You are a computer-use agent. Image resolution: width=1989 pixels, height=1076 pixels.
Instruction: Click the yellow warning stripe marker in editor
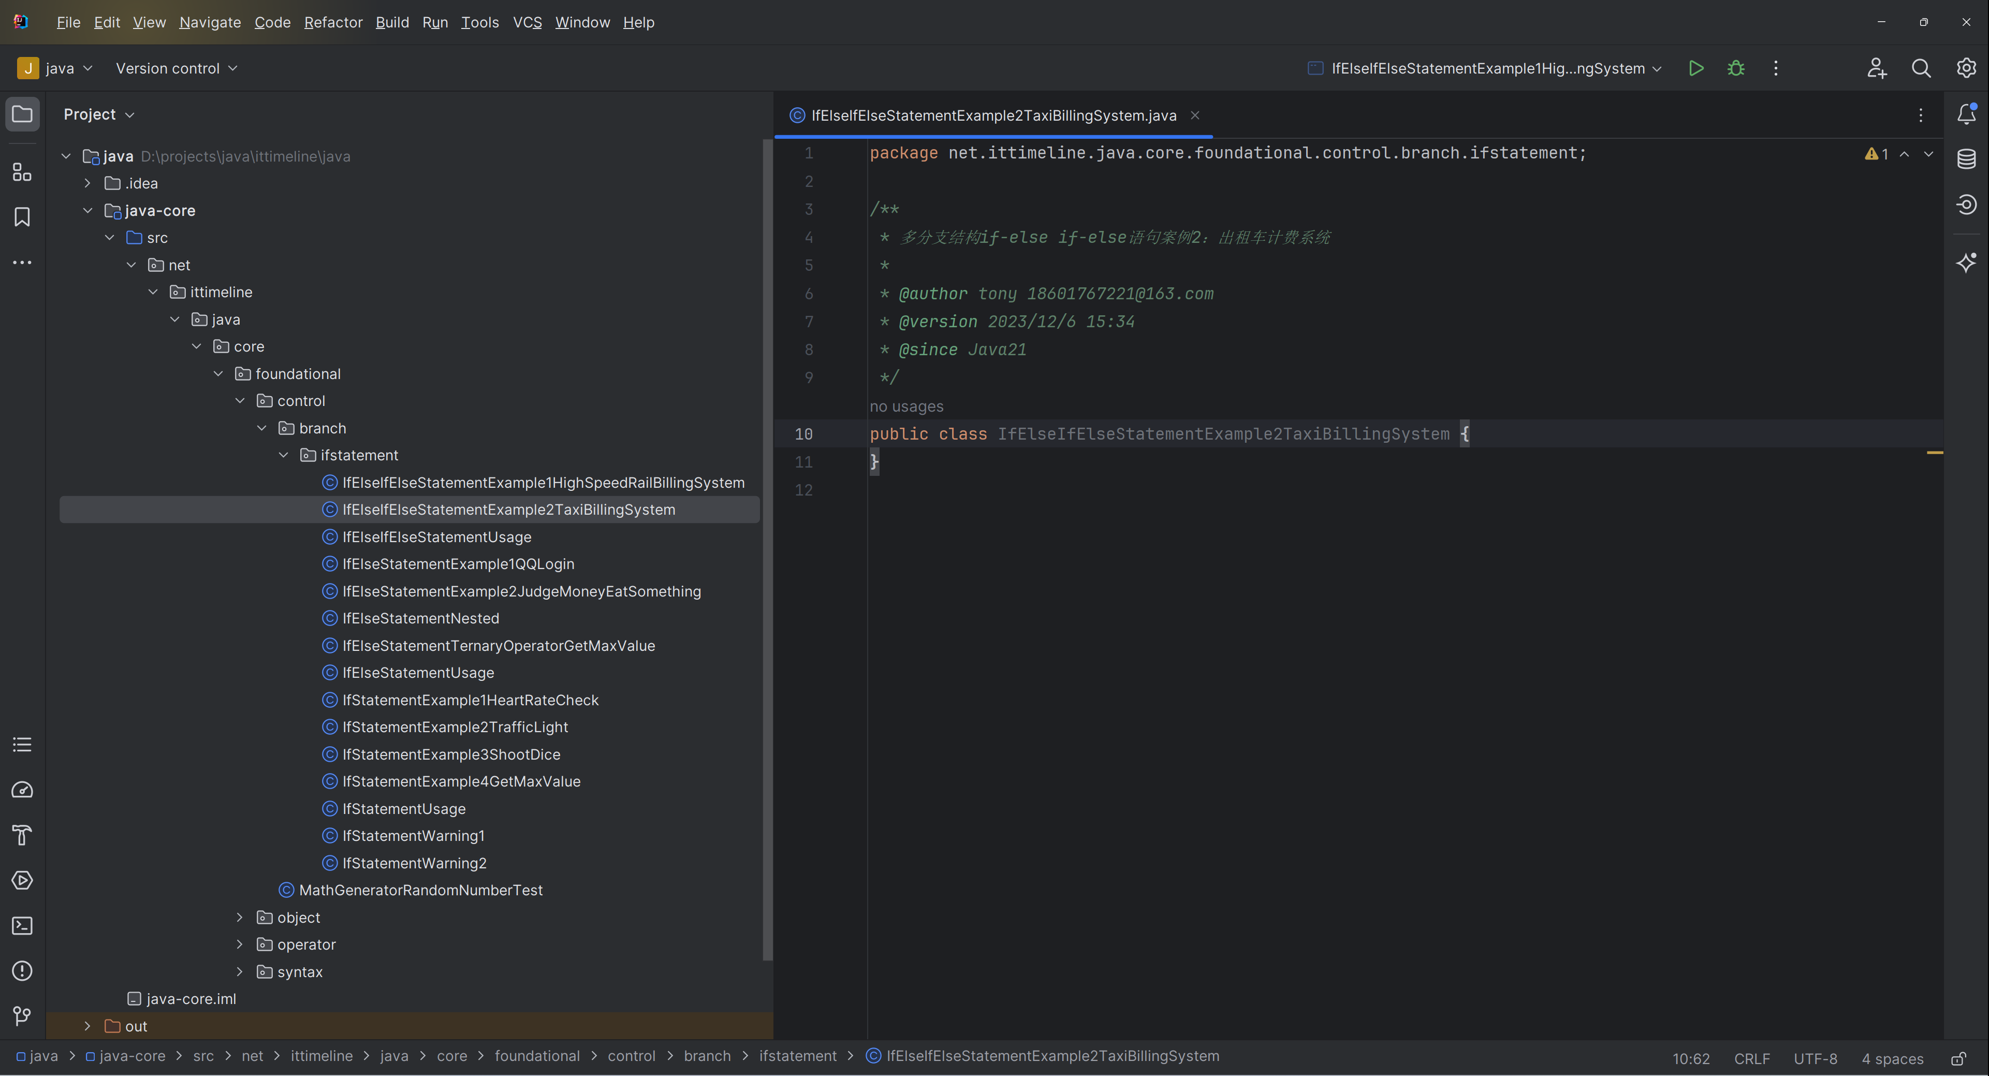(x=1934, y=453)
